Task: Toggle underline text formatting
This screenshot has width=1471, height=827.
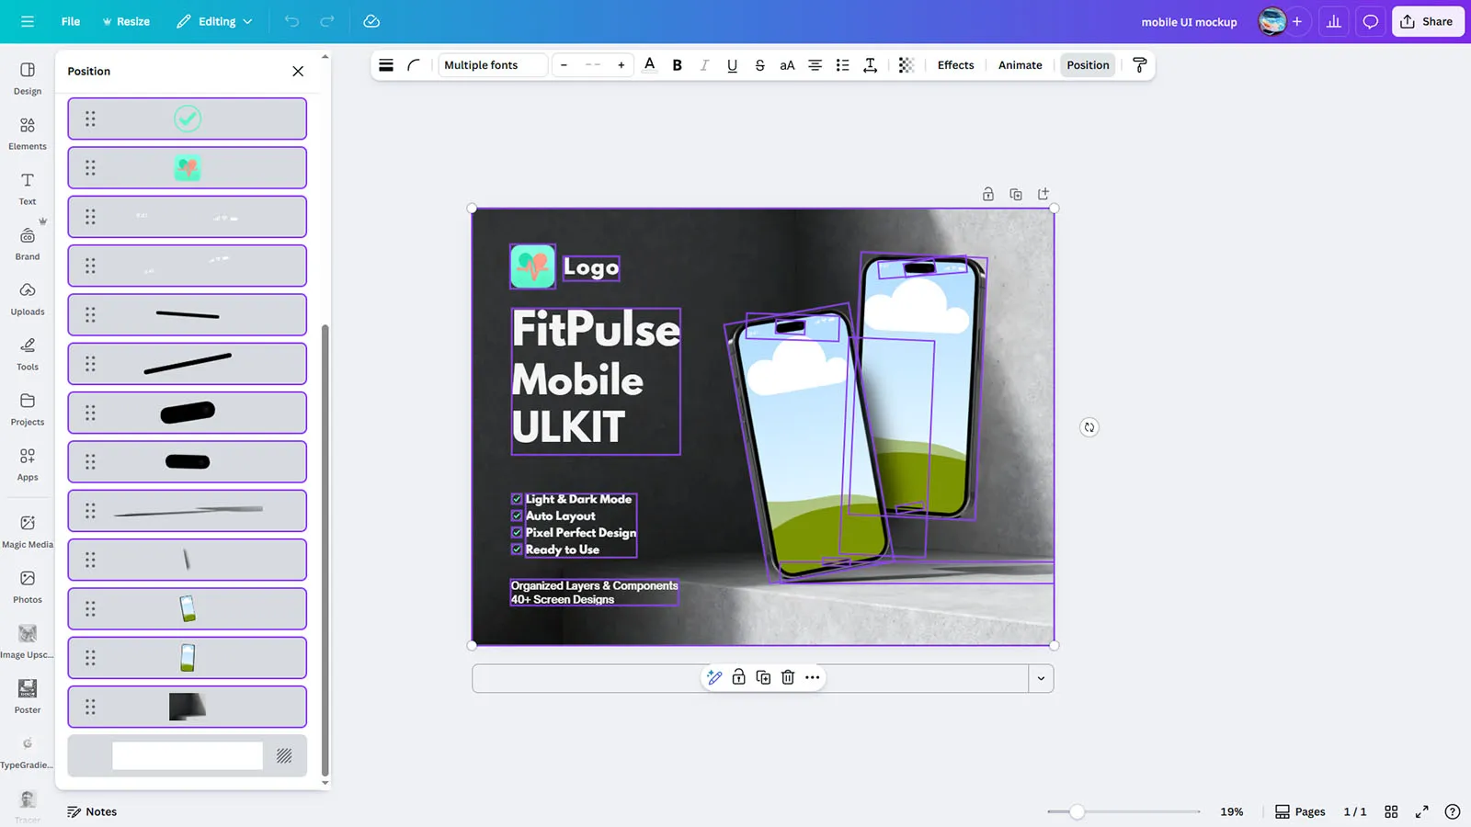Action: (732, 65)
